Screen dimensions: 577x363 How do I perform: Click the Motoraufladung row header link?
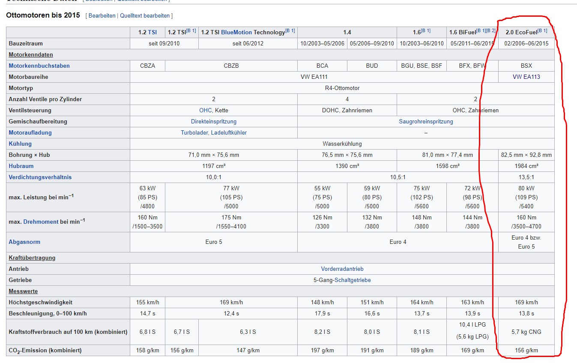click(x=30, y=132)
